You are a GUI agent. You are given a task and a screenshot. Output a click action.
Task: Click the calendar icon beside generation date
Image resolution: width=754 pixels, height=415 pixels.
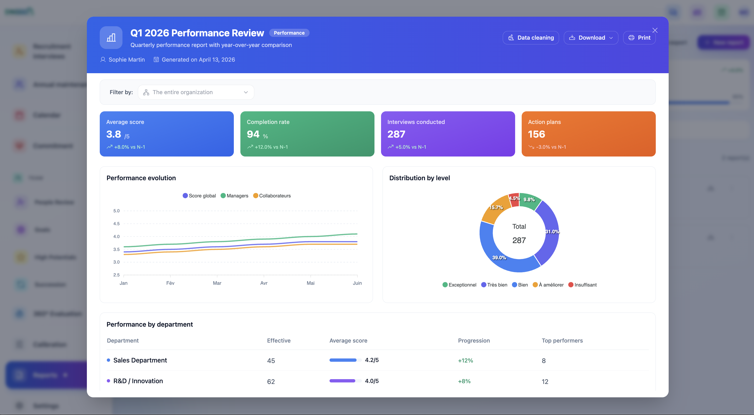click(x=156, y=59)
